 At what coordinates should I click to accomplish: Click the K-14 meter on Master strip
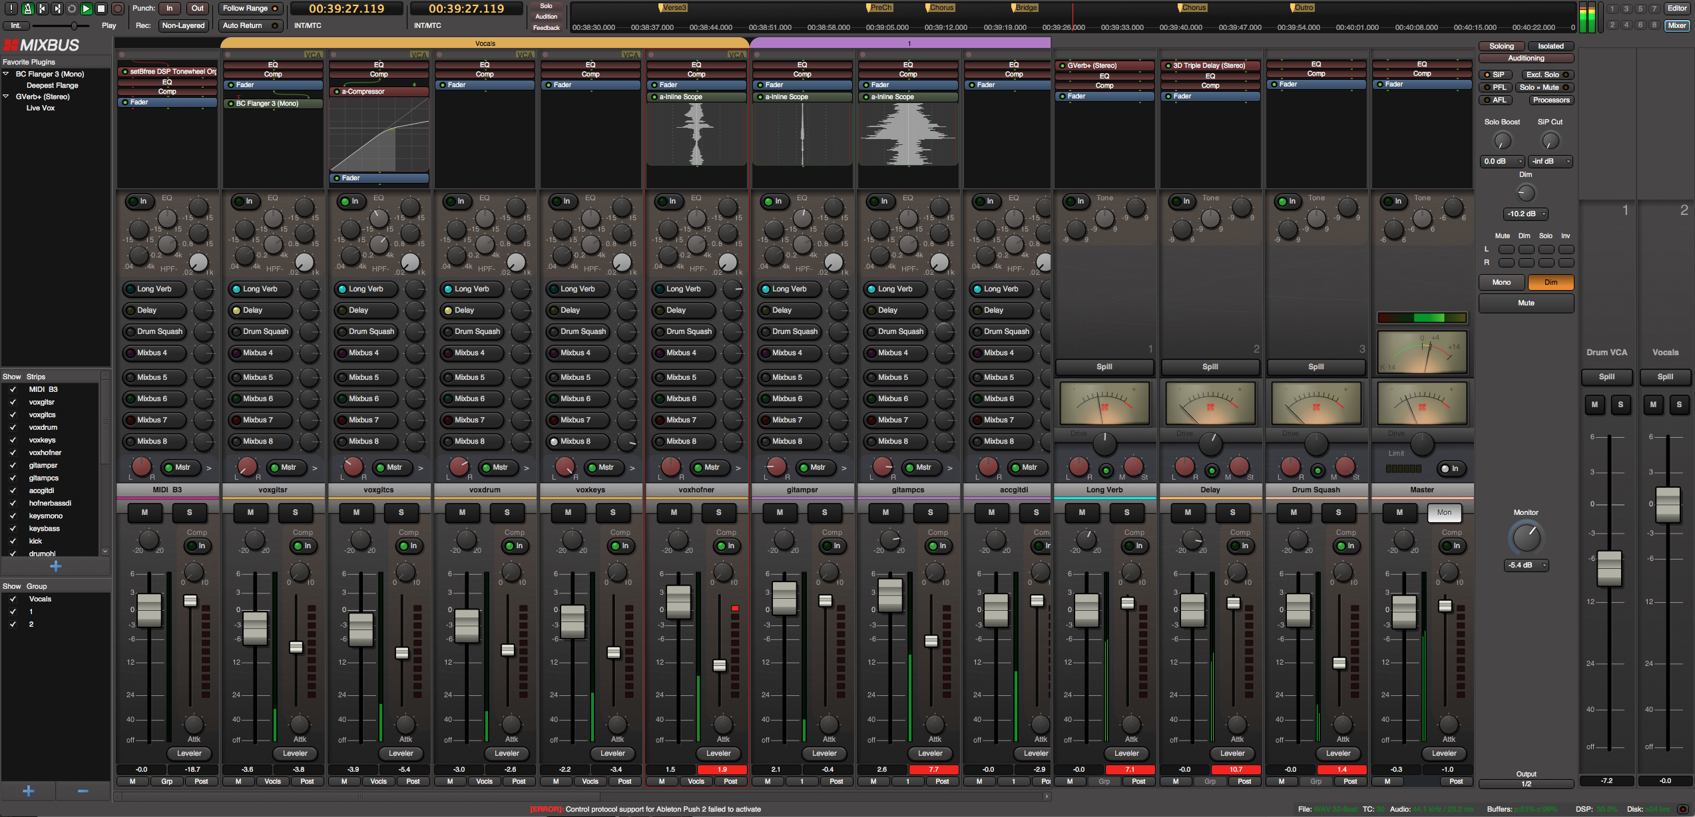(1421, 352)
